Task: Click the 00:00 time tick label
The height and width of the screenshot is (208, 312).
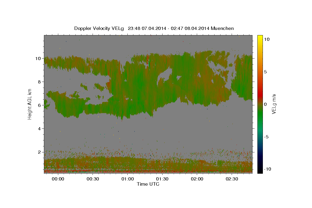Action: 58,179
